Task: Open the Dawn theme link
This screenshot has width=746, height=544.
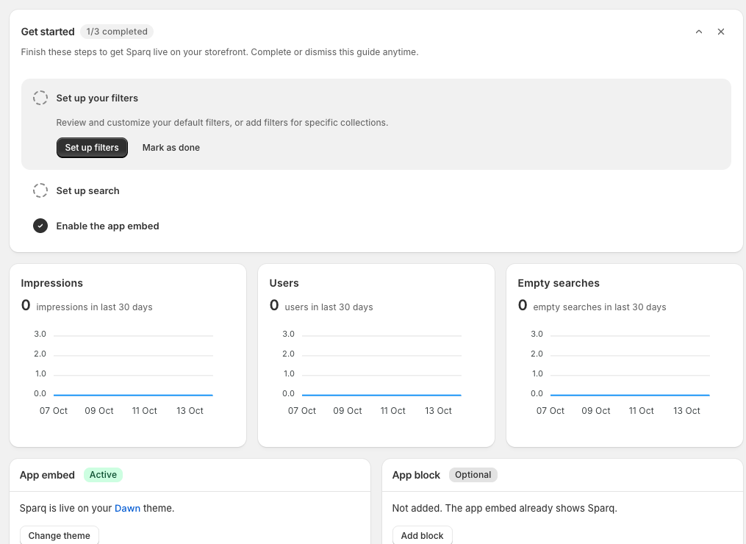Action: pos(127,508)
